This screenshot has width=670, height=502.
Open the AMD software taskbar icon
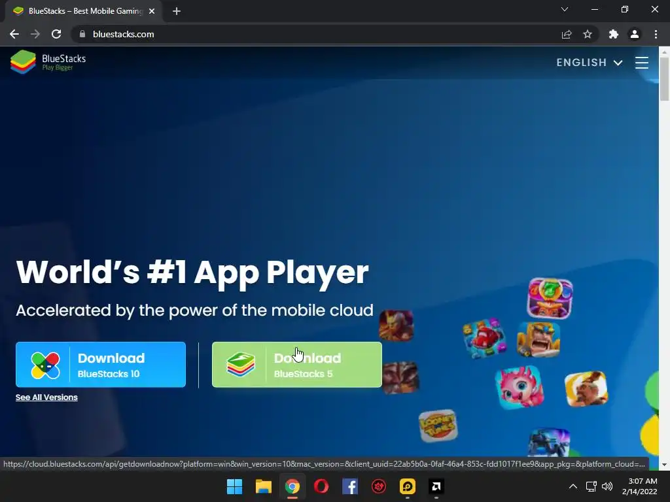pyautogui.click(x=436, y=486)
